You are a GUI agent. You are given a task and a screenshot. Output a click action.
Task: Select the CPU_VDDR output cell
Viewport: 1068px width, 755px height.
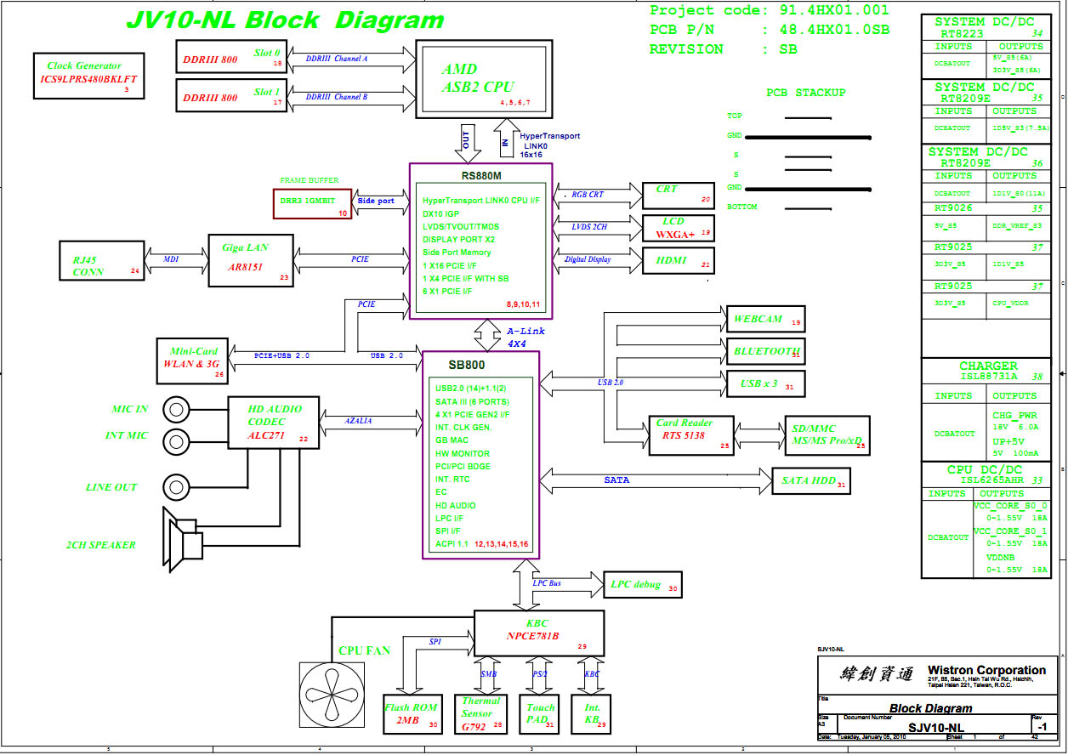pos(1018,303)
